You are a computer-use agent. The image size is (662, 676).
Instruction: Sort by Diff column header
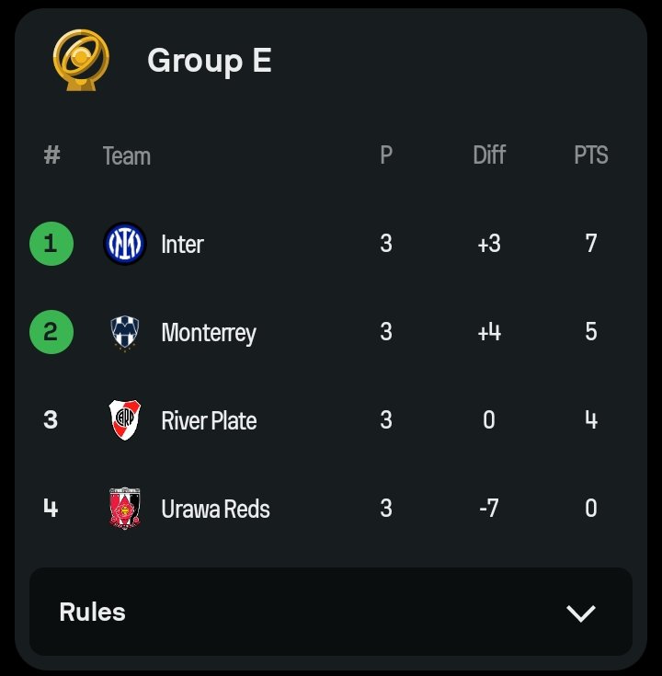coord(489,155)
